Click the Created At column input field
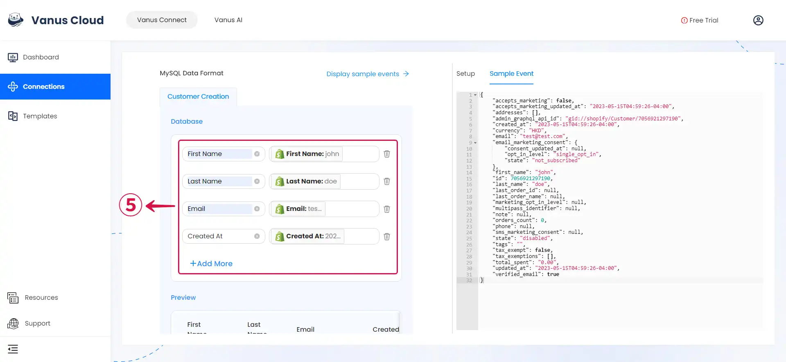This screenshot has width=786, height=362. pos(224,236)
